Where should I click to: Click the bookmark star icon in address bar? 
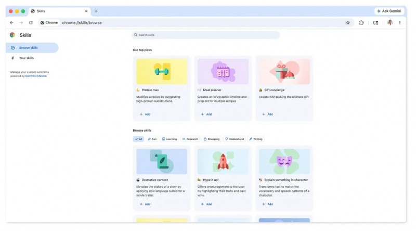[x=348, y=23]
